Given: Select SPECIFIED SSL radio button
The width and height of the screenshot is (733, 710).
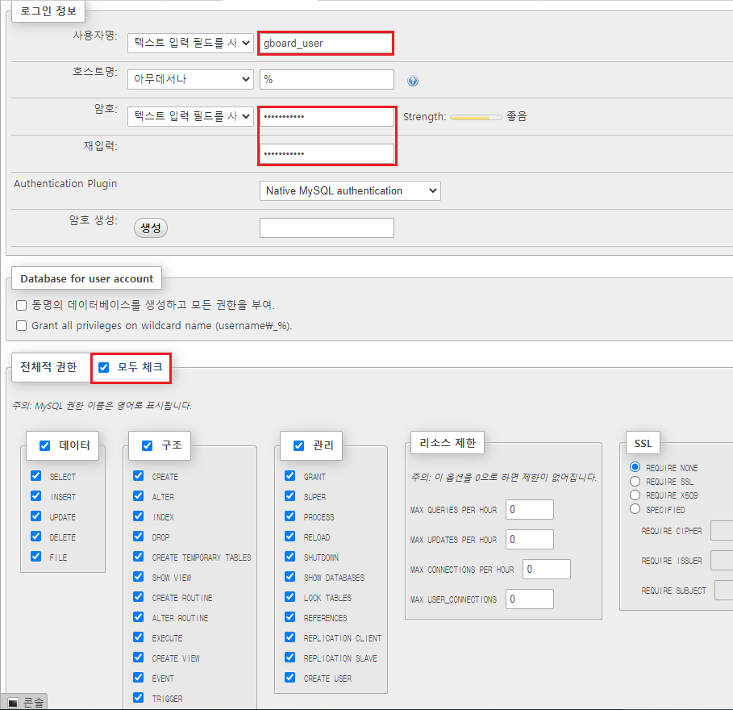Looking at the screenshot, I should (635, 509).
